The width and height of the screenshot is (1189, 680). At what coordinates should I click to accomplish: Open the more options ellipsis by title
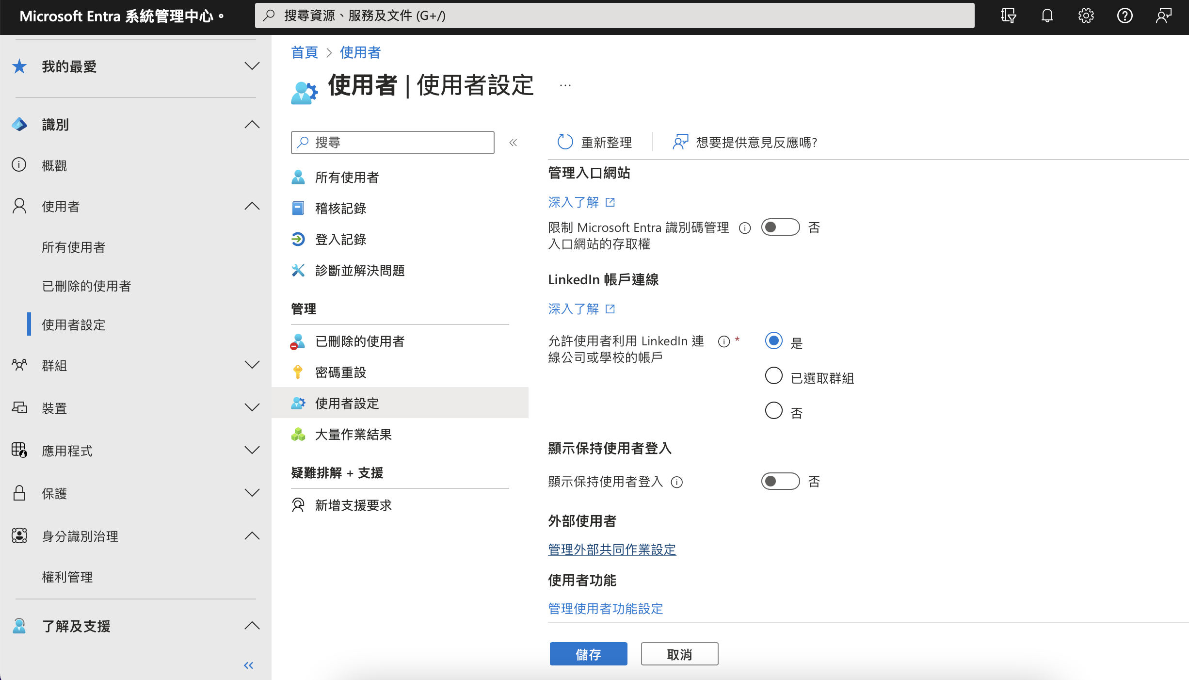tap(565, 85)
